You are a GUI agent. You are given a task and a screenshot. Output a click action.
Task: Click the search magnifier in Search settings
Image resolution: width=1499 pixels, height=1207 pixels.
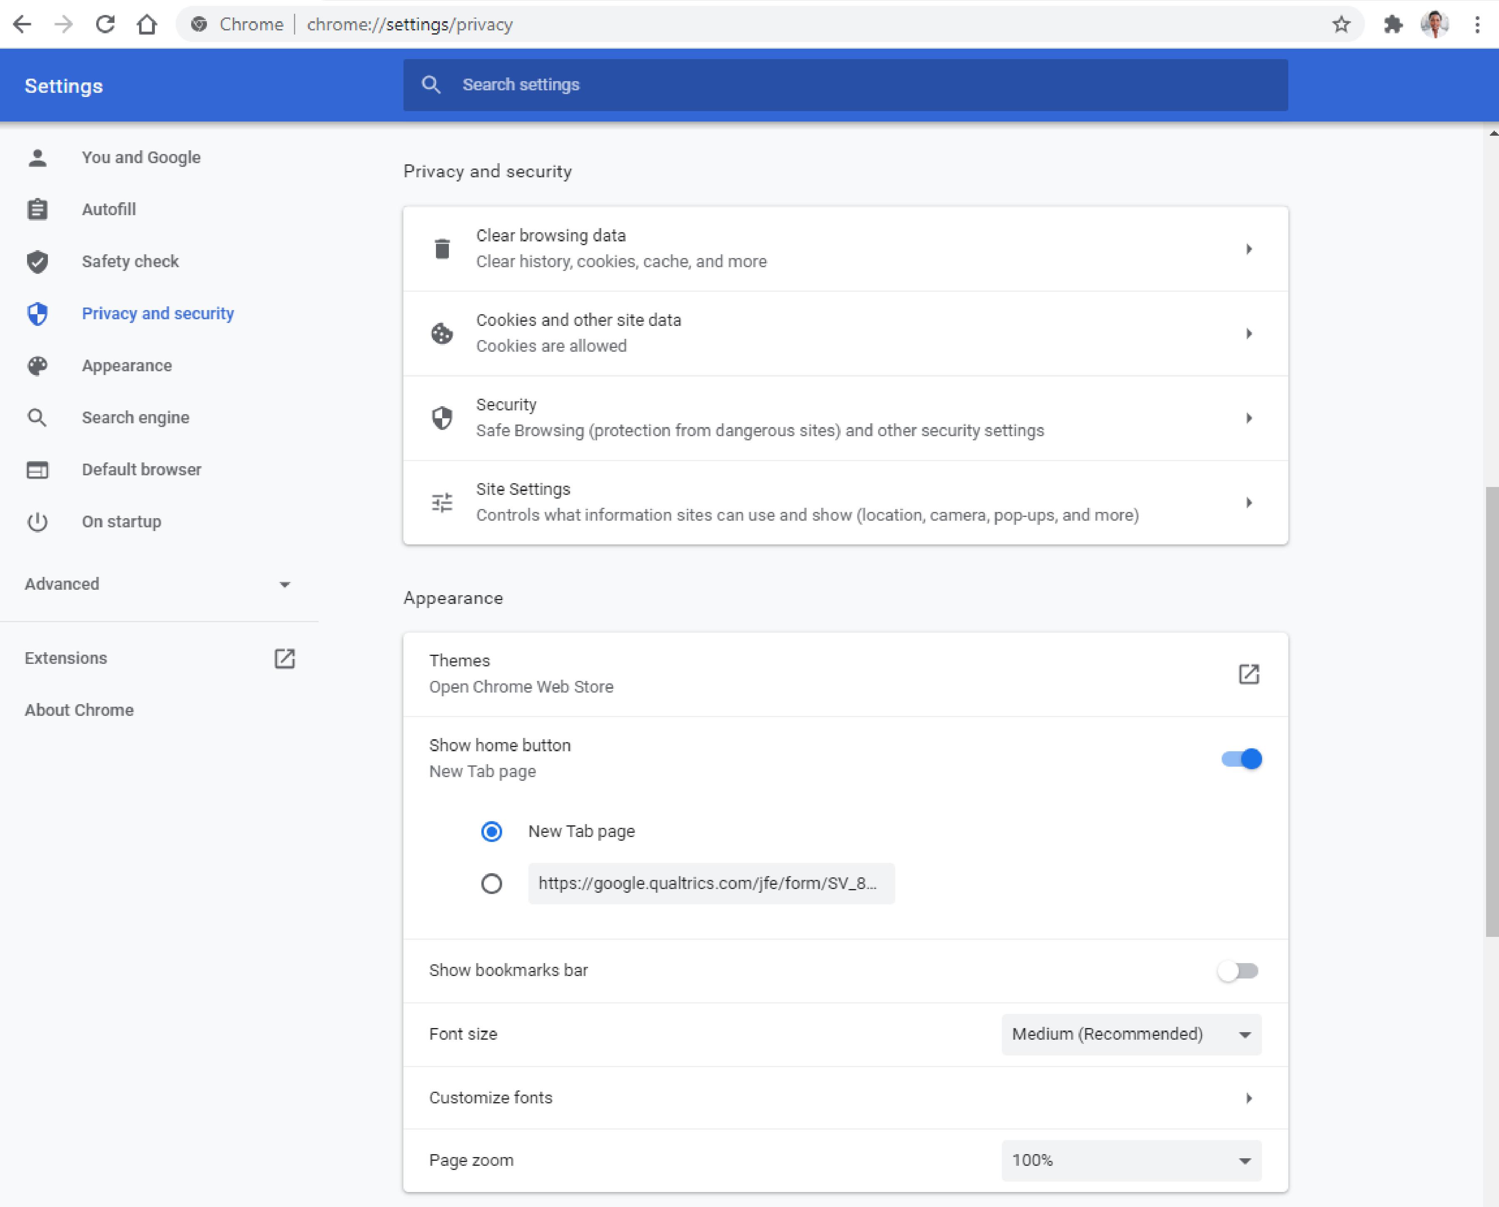pos(431,85)
